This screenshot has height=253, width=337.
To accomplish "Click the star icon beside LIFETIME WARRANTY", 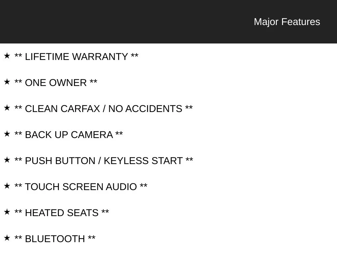I will pos(7,56).
